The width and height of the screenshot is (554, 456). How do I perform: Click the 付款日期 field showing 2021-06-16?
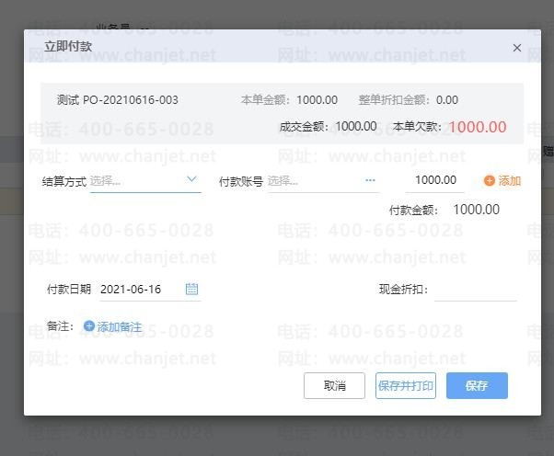[138, 289]
